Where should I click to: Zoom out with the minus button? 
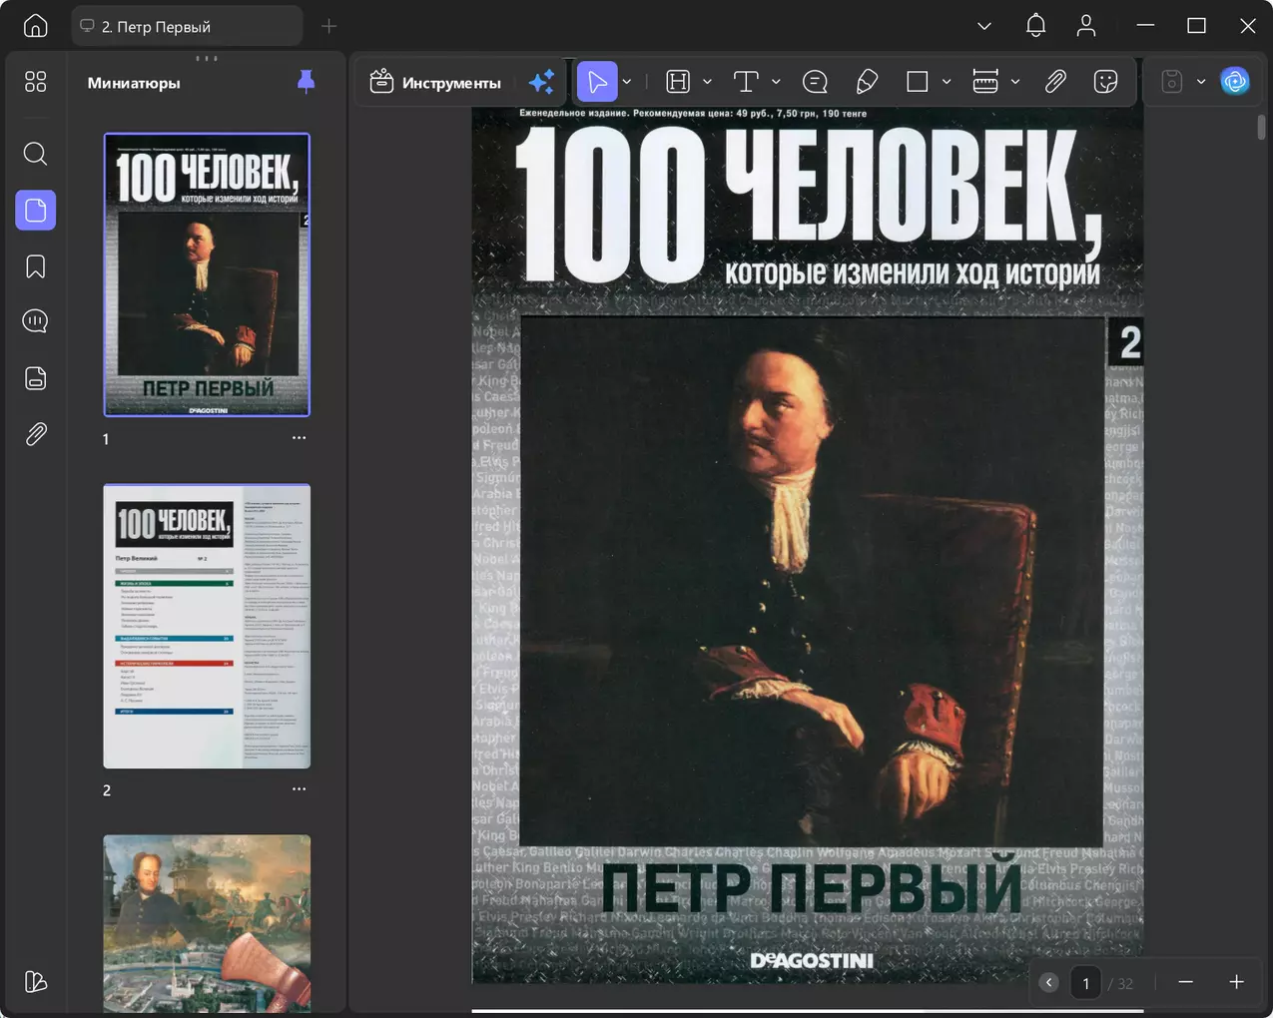pyautogui.click(x=1185, y=983)
